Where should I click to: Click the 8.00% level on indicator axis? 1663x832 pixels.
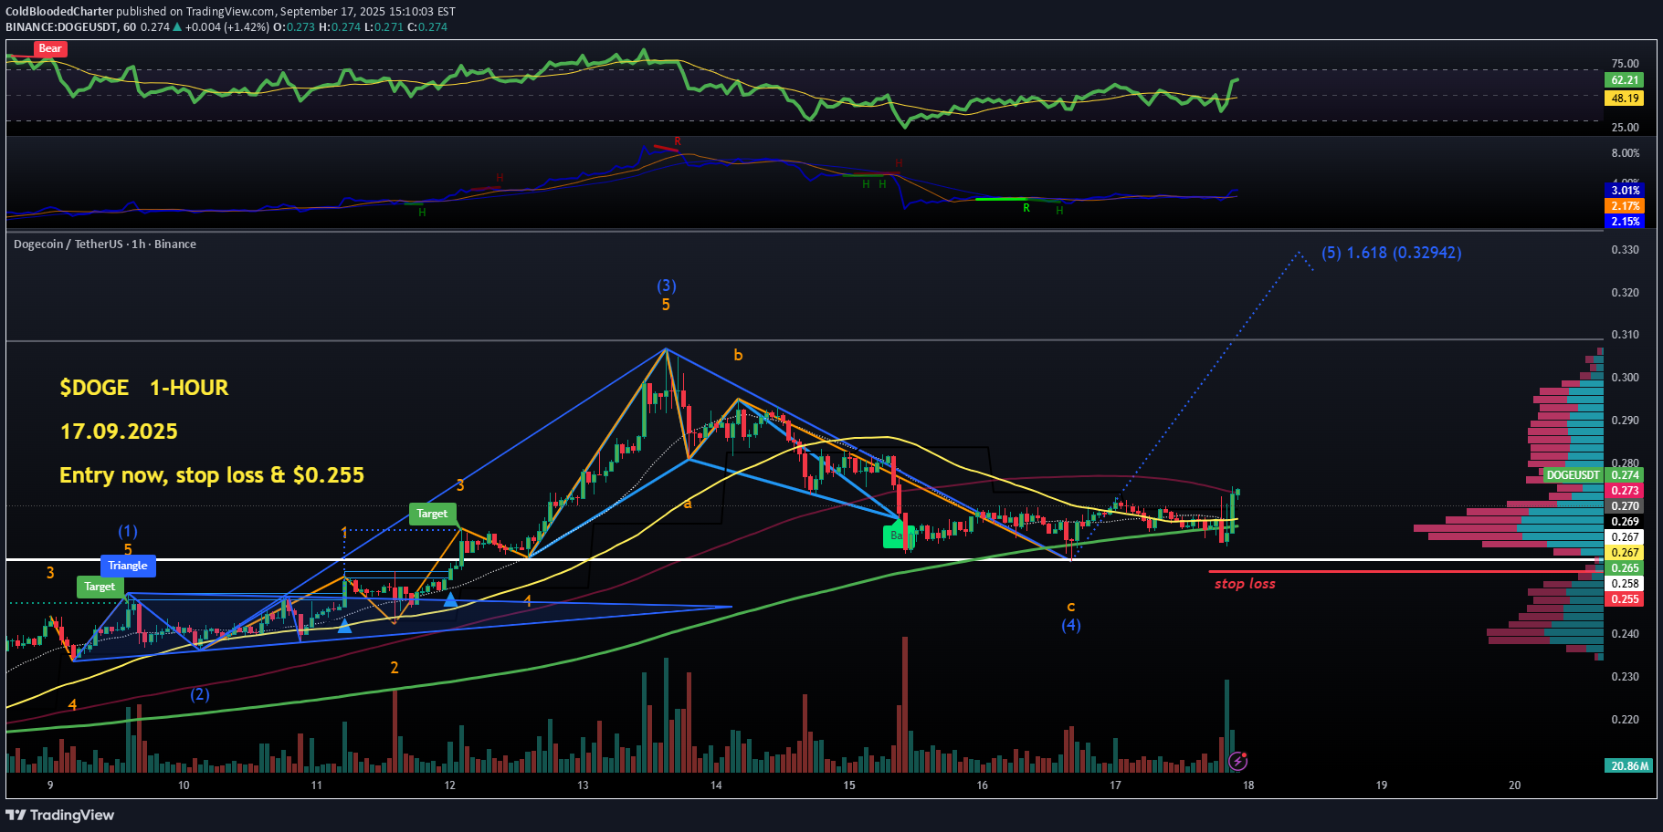point(1625,153)
